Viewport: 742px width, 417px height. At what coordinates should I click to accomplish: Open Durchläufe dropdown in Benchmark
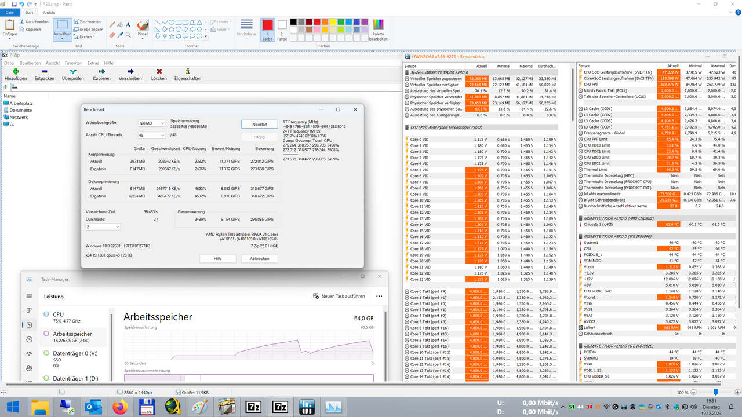pos(103,227)
